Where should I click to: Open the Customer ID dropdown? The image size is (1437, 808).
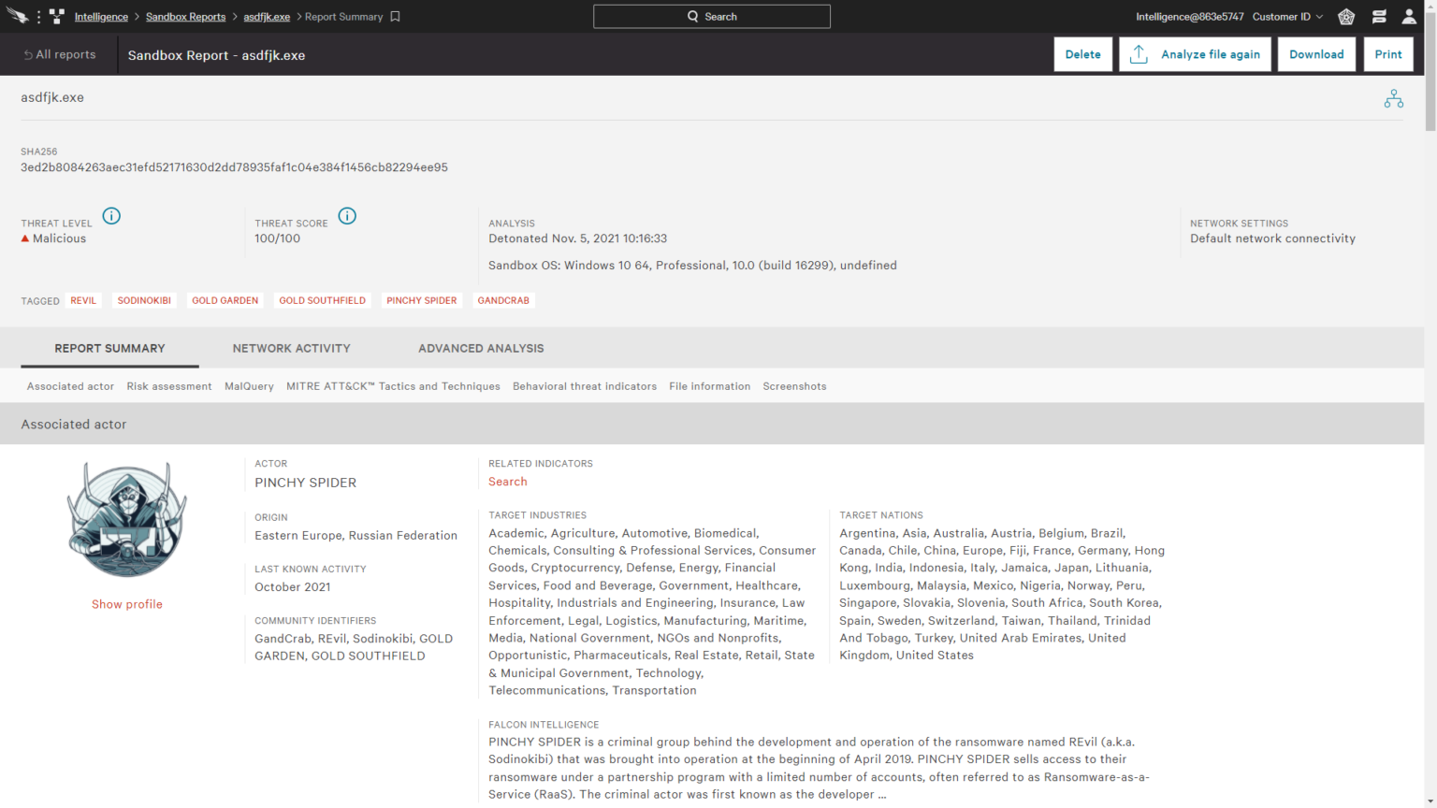tap(1287, 16)
